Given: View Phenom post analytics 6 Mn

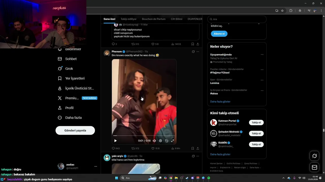Looking at the screenshot, I should point(176,148).
